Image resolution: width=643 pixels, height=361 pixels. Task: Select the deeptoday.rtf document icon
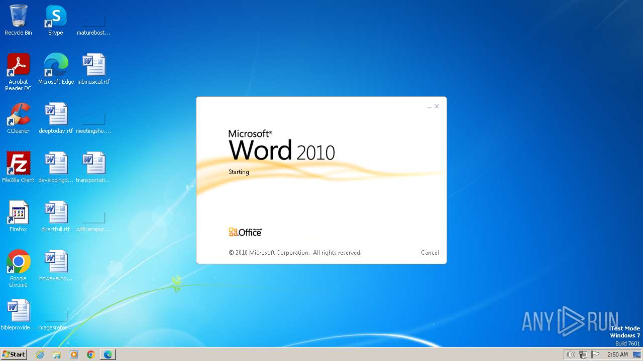[56, 118]
